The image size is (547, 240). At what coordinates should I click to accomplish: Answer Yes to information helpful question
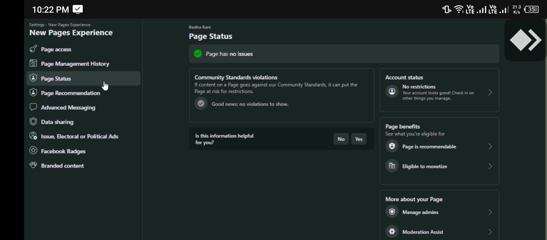click(359, 139)
